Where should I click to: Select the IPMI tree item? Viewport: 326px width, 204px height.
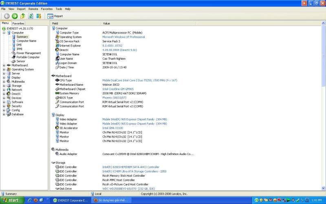[x=19, y=49]
